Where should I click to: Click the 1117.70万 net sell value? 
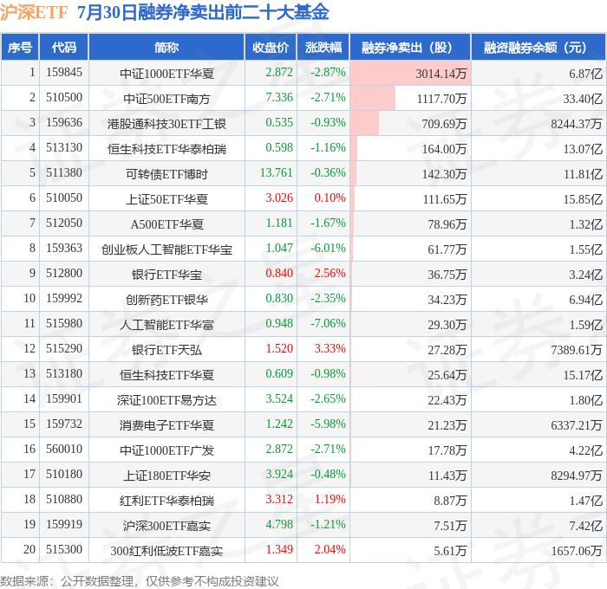[x=441, y=99]
